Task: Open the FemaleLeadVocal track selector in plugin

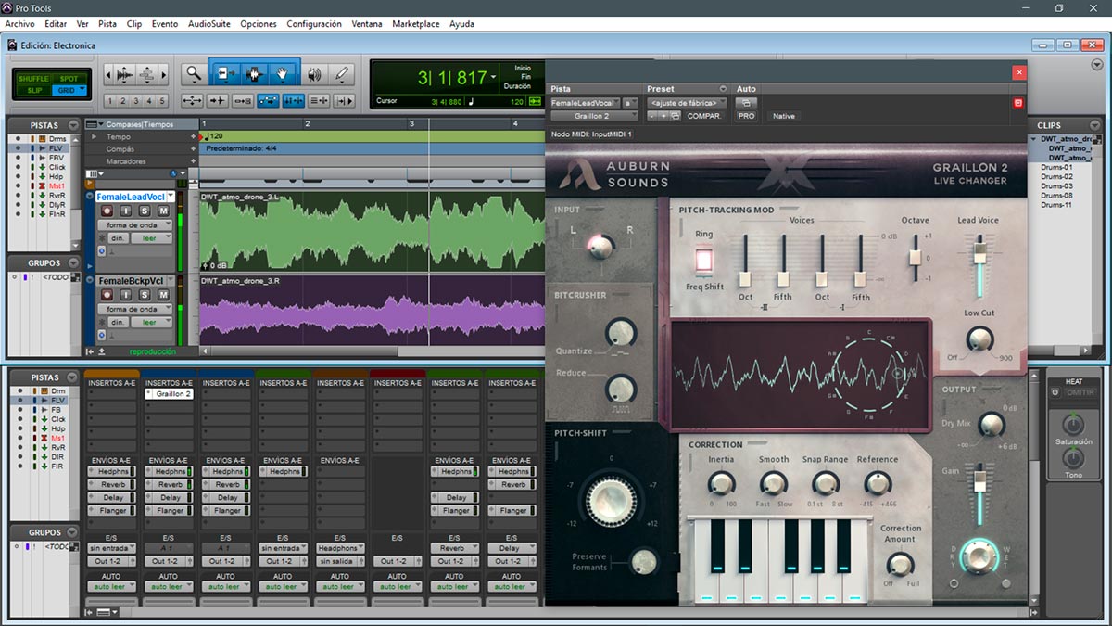Action: pyautogui.click(x=584, y=103)
